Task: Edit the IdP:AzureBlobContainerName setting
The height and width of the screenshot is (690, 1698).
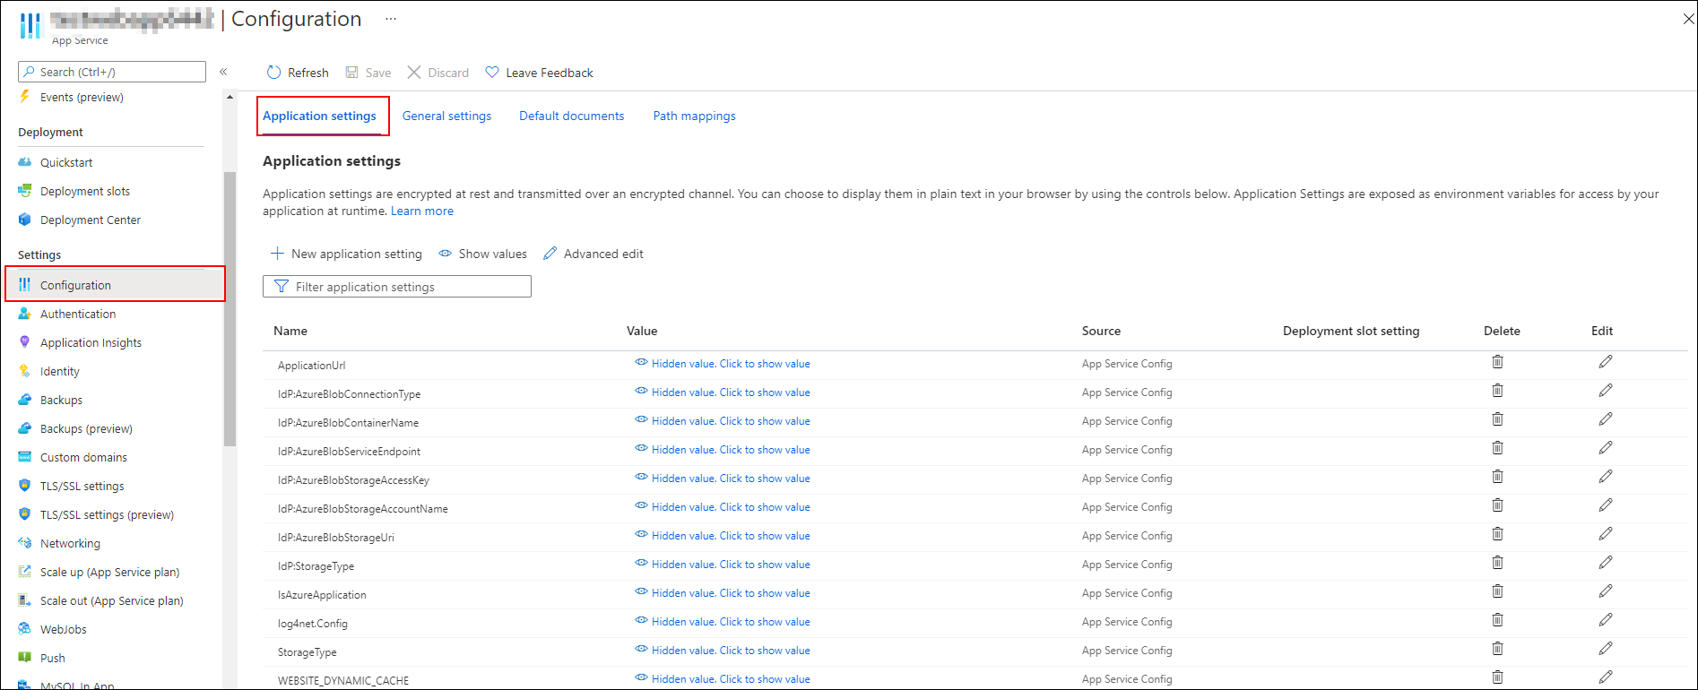Action: pyautogui.click(x=1606, y=419)
